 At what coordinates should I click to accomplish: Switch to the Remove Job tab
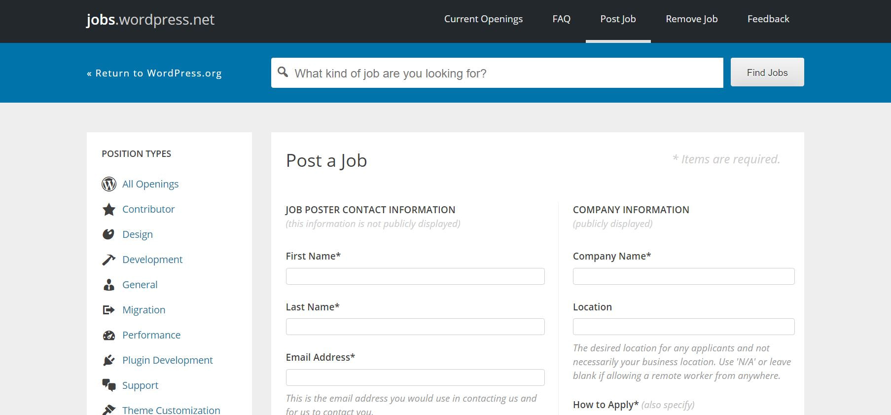691,19
